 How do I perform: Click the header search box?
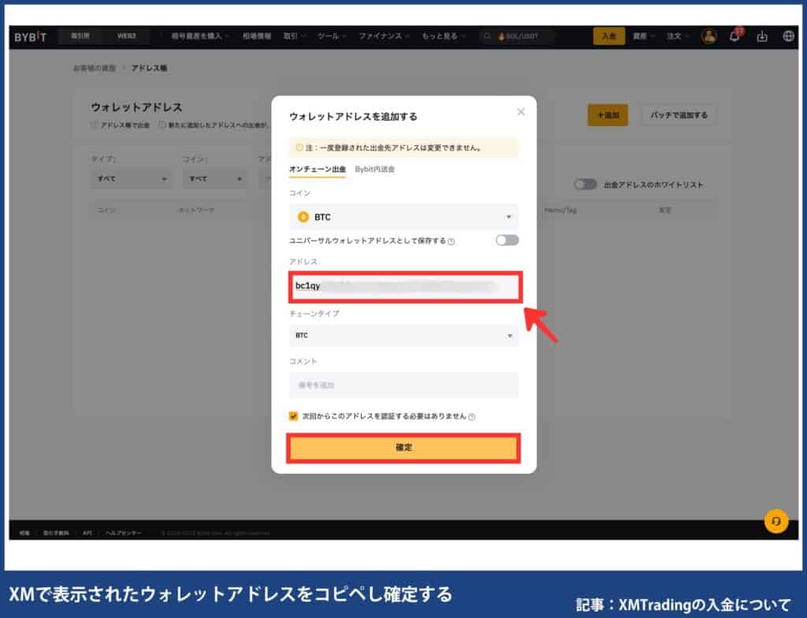coord(517,36)
